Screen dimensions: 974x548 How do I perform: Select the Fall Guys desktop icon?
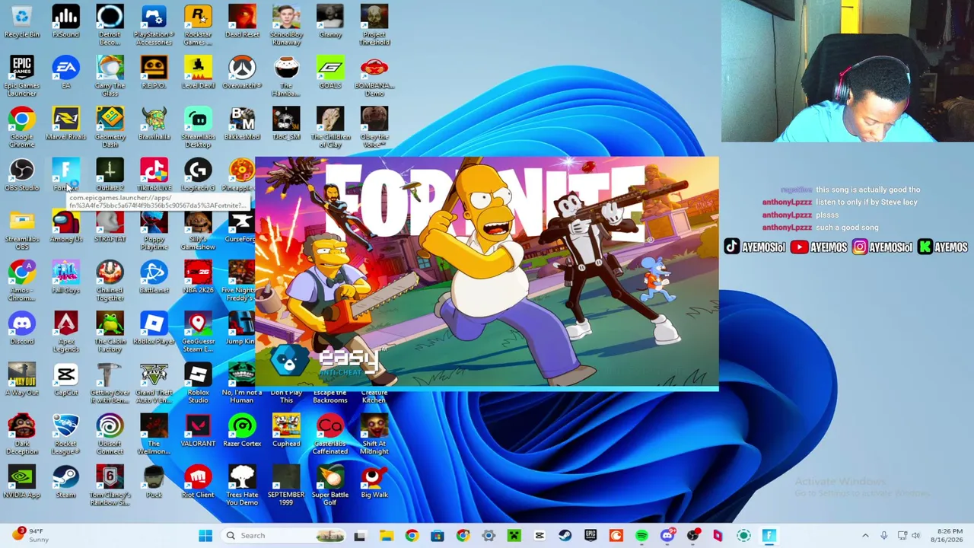pos(65,277)
